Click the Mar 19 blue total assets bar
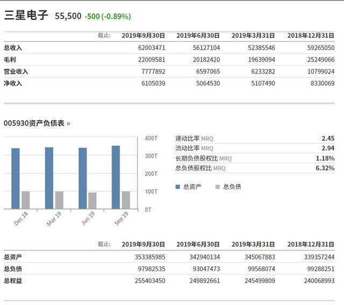 (x=49, y=178)
